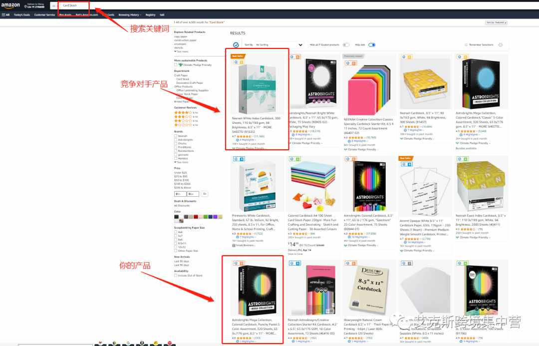Image resolution: width=539 pixels, height=346 pixels.
Task: Toggle the Hide Ads switch
Action: [x=372, y=45]
